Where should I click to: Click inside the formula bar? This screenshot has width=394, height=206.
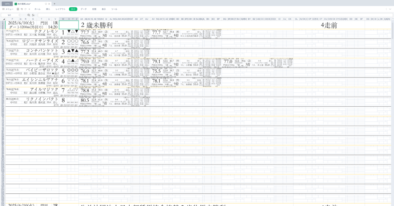pyautogui.click(x=123, y=15)
